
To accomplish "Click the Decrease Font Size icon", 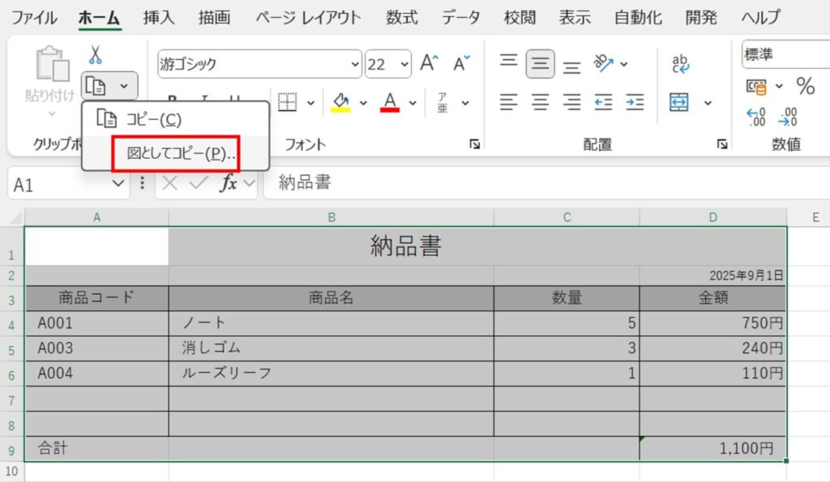I will click(460, 63).
